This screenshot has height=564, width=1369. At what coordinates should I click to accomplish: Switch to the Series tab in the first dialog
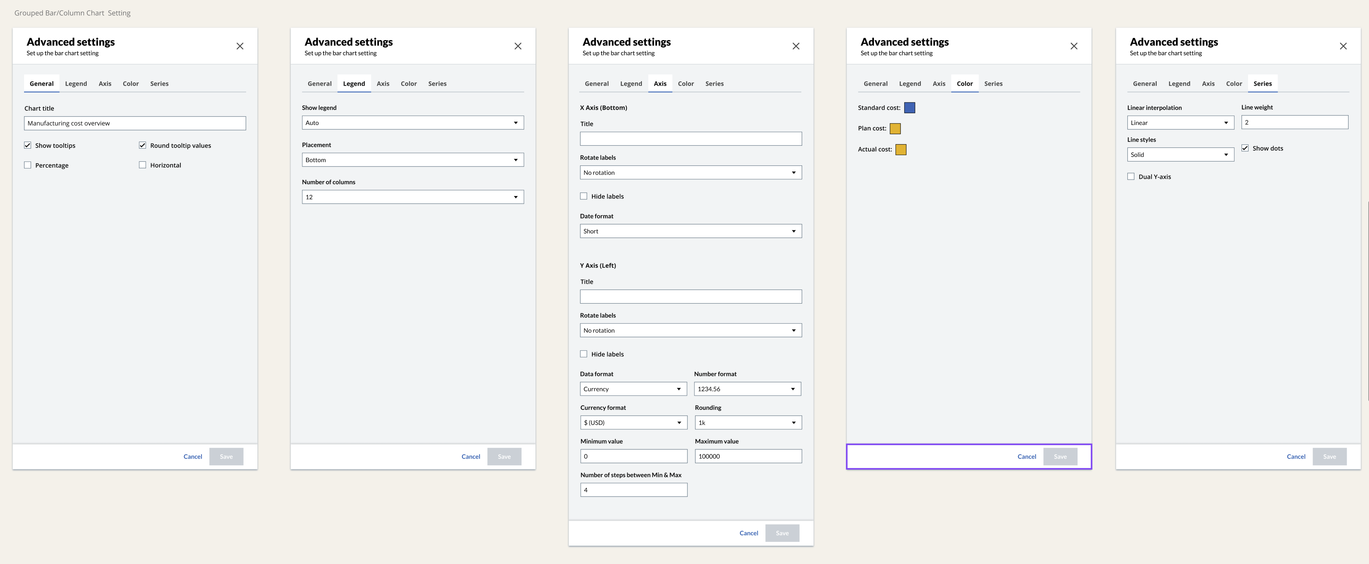point(159,83)
